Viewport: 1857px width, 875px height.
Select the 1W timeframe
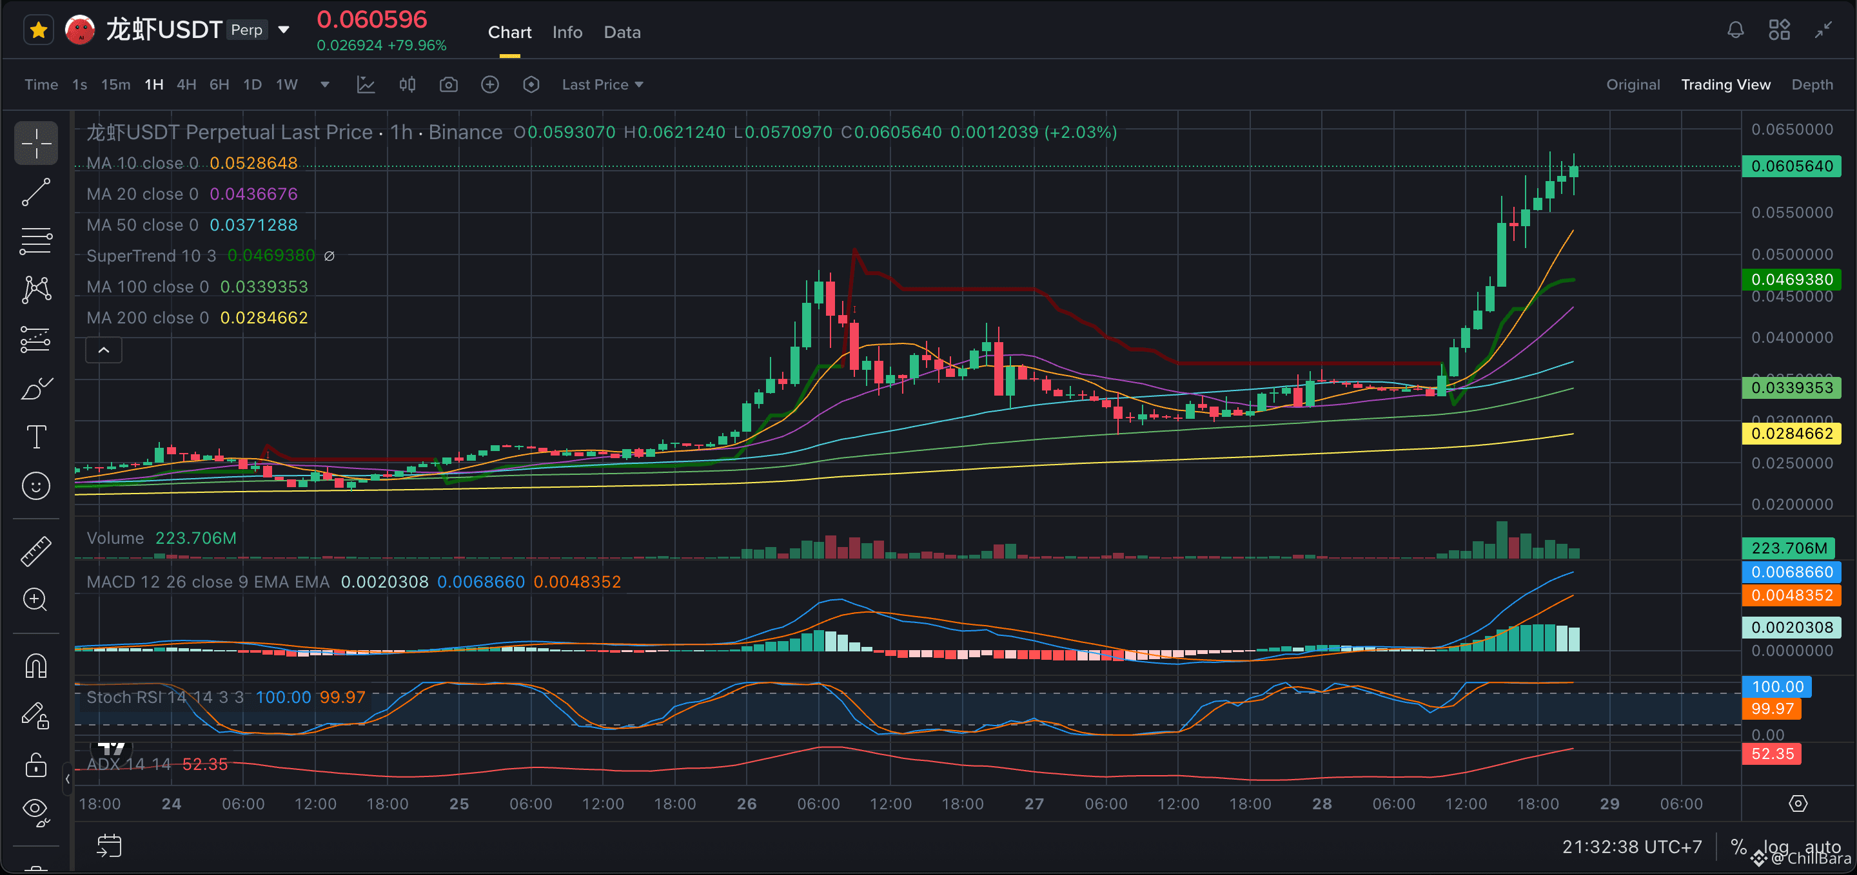287,85
